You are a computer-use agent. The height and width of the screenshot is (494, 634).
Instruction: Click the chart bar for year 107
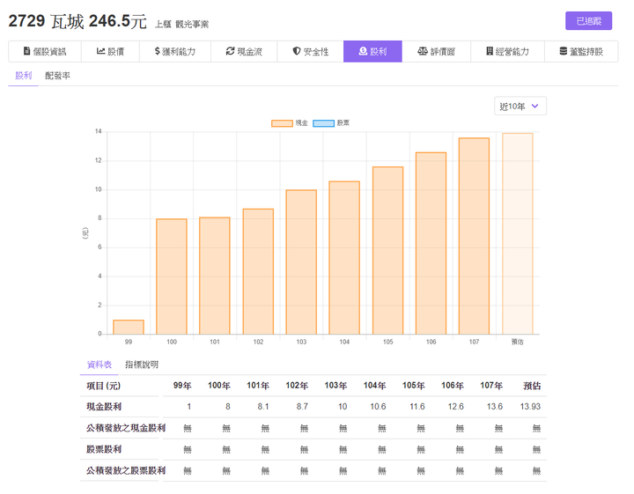pos(474,236)
